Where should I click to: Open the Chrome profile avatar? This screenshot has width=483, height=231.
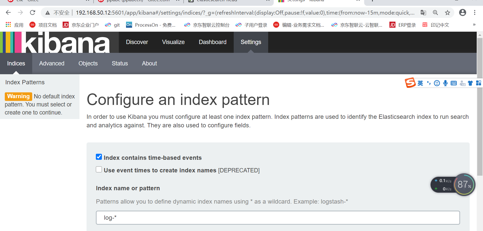pos(463,13)
